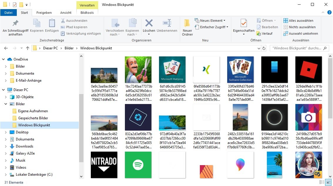Click Verlauf history button
Viewport: 333px width, 186px height.
[x=264, y=33]
